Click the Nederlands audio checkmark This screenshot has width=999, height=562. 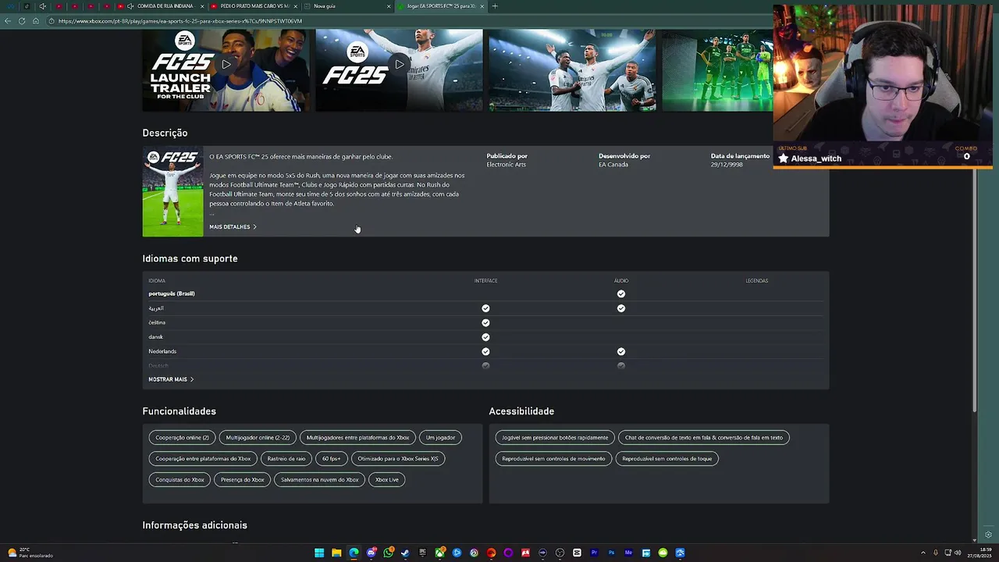[621, 352]
